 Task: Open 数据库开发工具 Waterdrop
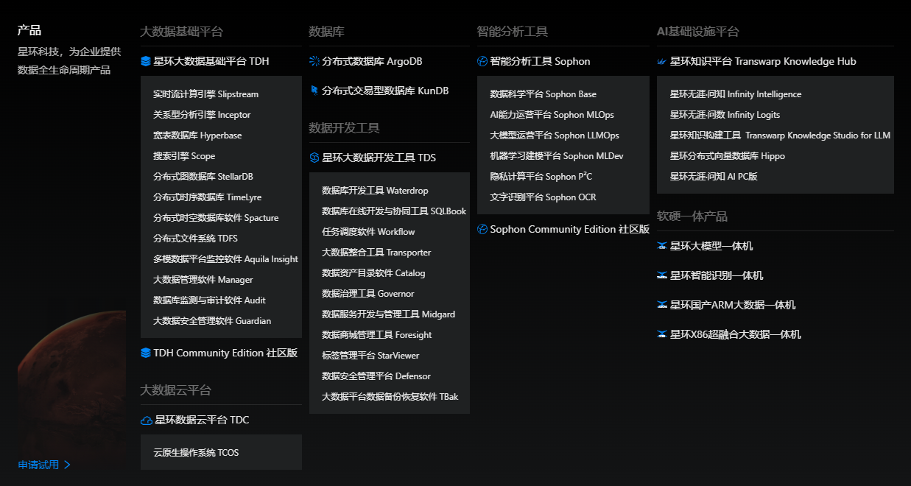375,191
